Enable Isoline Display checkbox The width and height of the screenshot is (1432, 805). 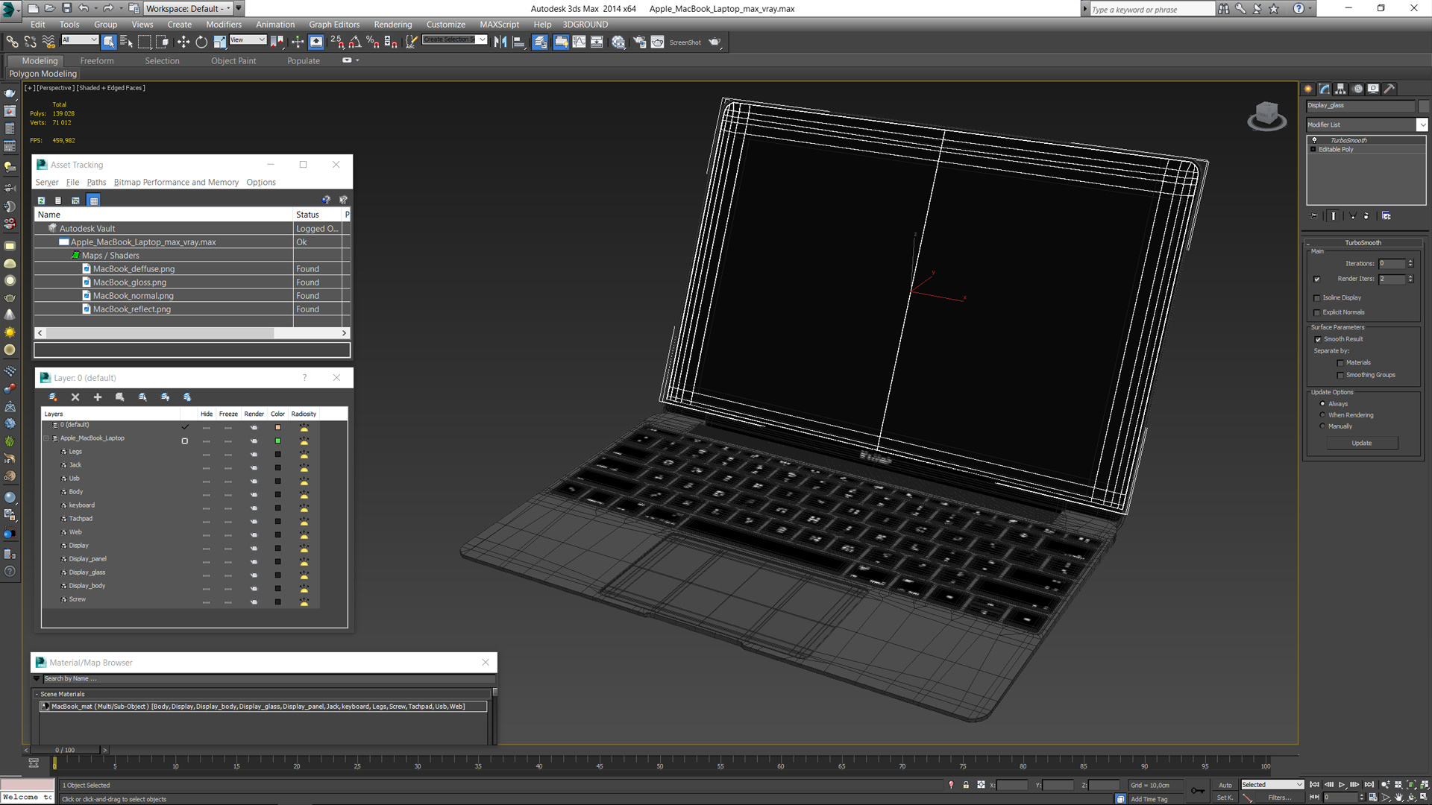tap(1317, 297)
